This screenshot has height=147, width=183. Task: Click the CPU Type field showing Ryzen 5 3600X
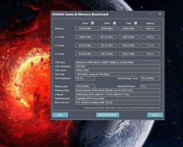(x=117, y=62)
